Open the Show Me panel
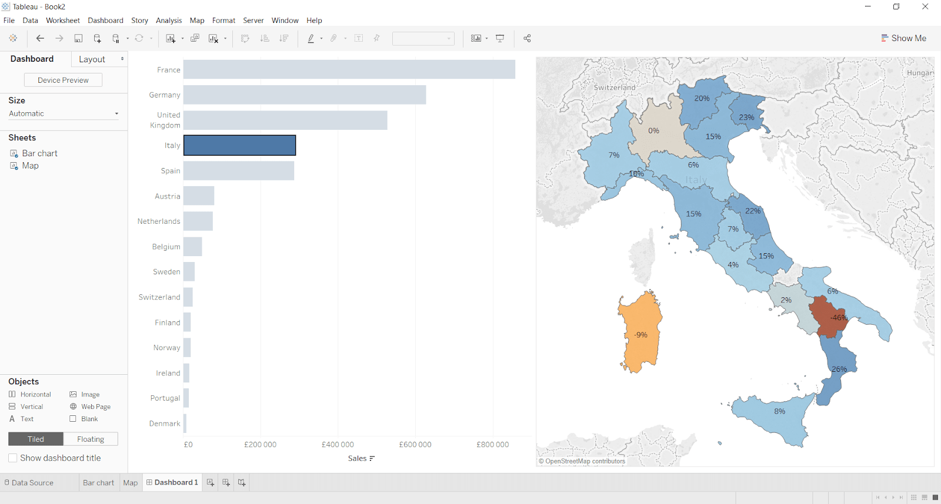Screen dimensions: 941x504 coord(903,38)
